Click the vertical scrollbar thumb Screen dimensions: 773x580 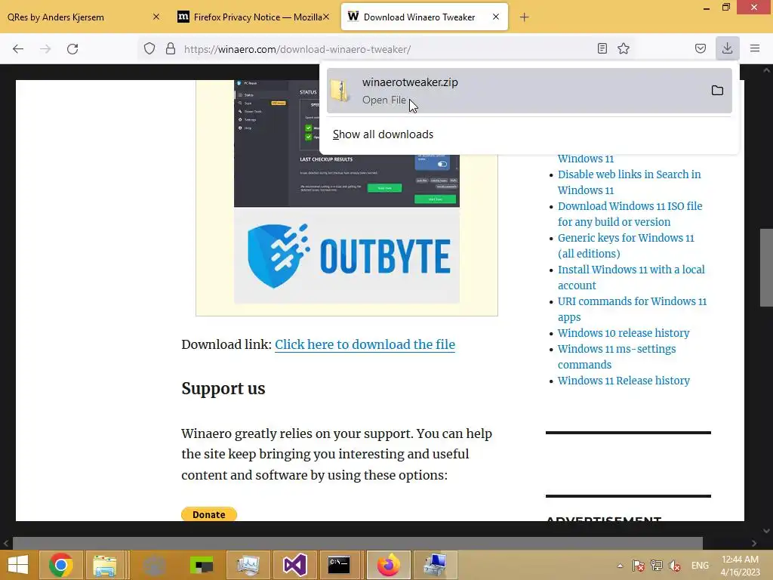click(x=766, y=268)
